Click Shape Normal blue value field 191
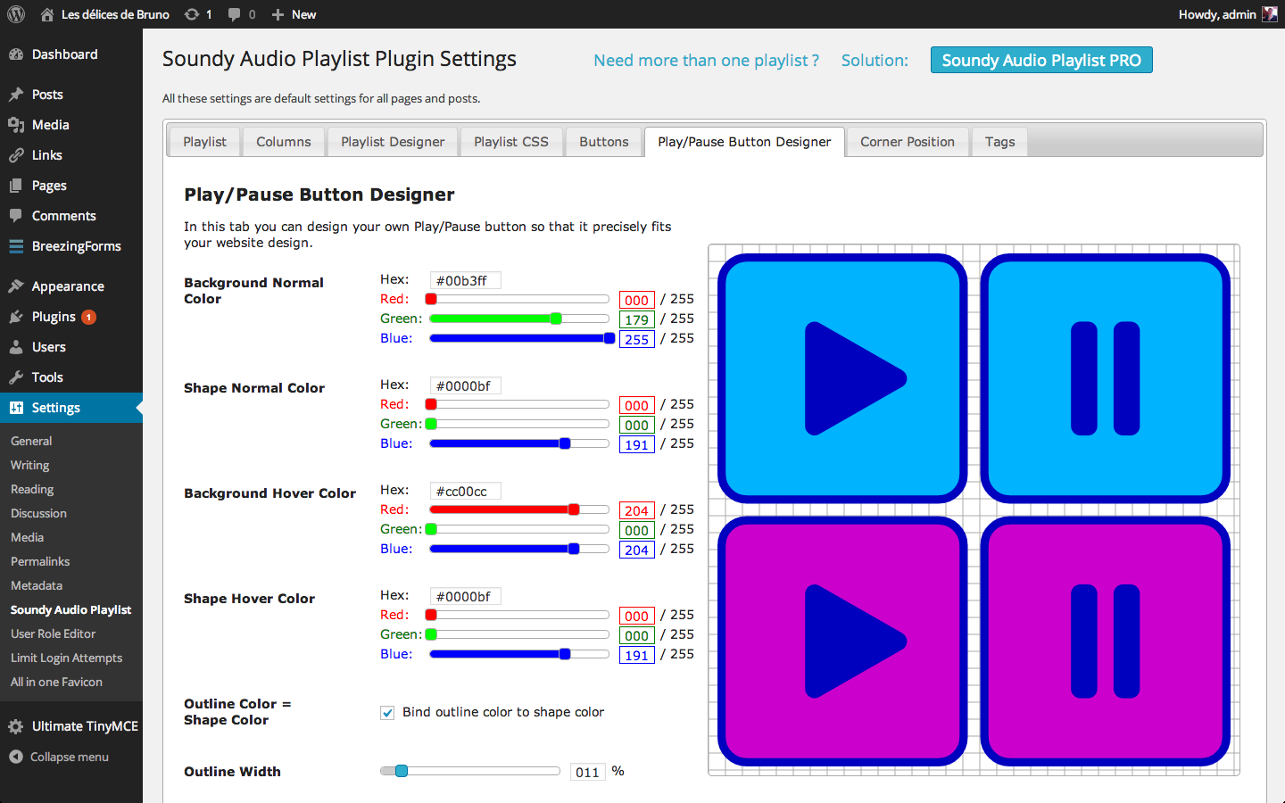Image resolution: width=1285 pixels, height=803 pixels. click(x=637, y=444)
